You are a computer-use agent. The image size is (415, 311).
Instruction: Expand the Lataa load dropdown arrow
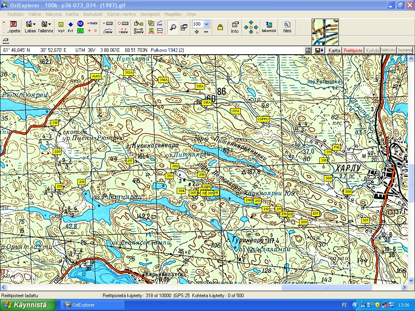(34, 24)
